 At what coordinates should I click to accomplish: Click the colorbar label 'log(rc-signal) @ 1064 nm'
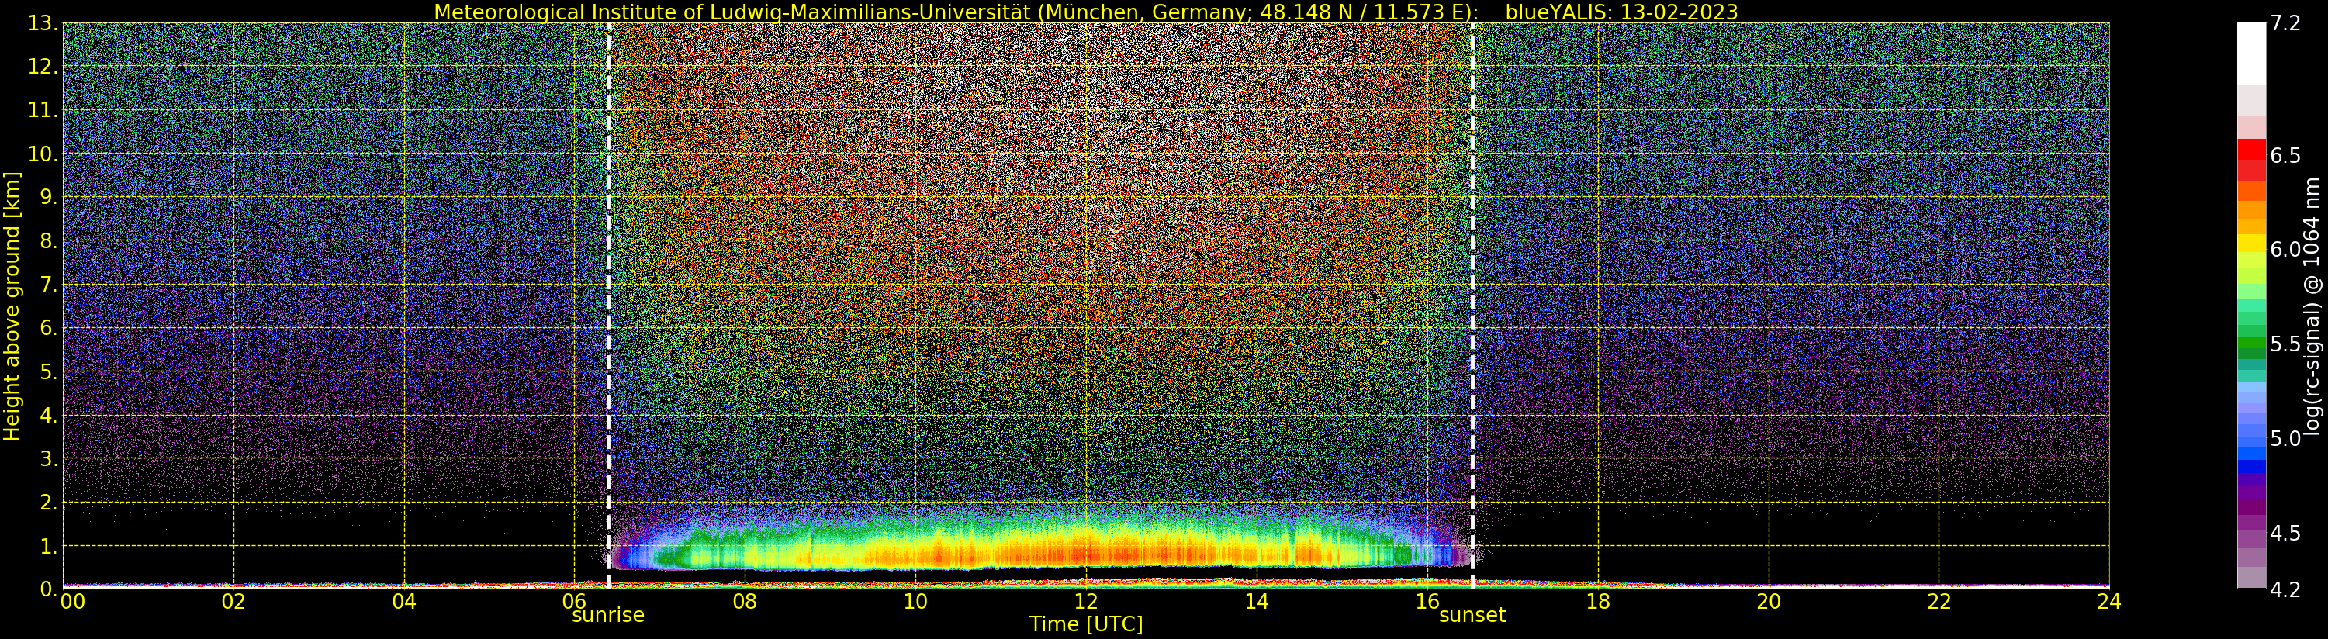tap(2313, 306)
